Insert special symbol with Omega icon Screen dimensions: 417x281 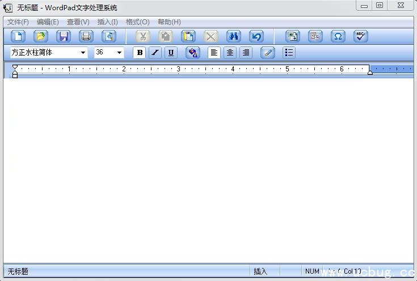pos(338,36)
